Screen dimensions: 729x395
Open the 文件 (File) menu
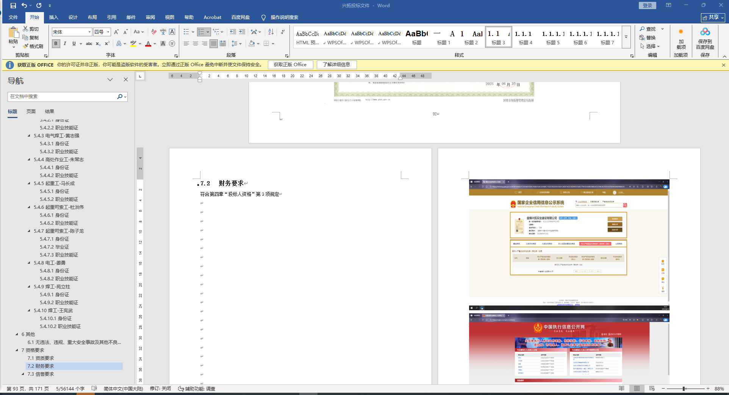(13, 17)
